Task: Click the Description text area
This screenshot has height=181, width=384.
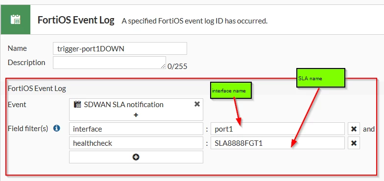Action: tap(110, 63)
